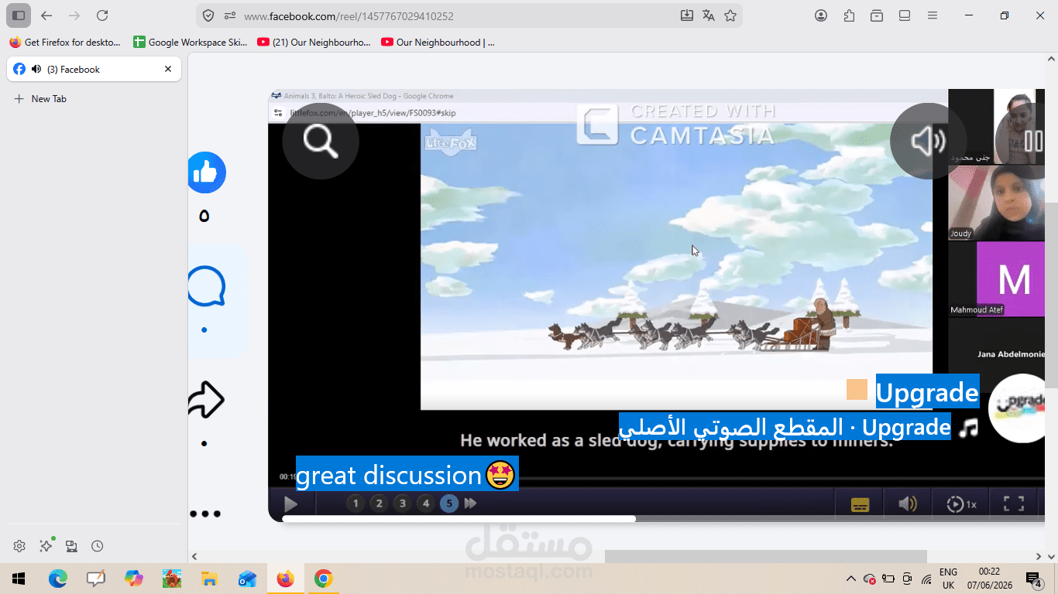Toggle the Firefox sidebar button
1058x594 pixels.
pyautogui.click(x=19, y=15)
